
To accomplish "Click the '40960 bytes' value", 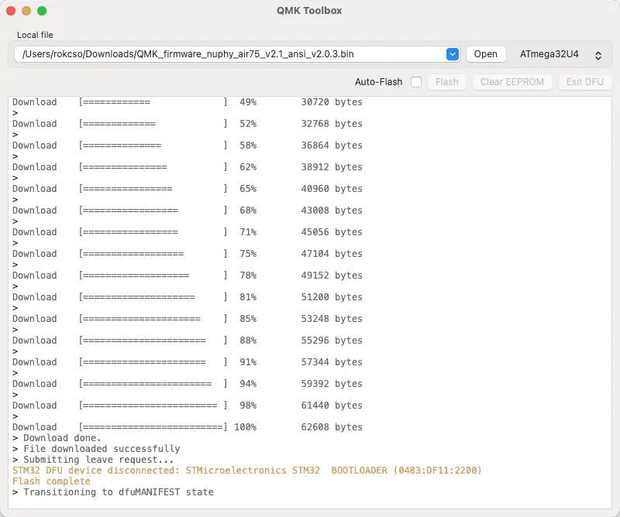I will click(332, 189).
